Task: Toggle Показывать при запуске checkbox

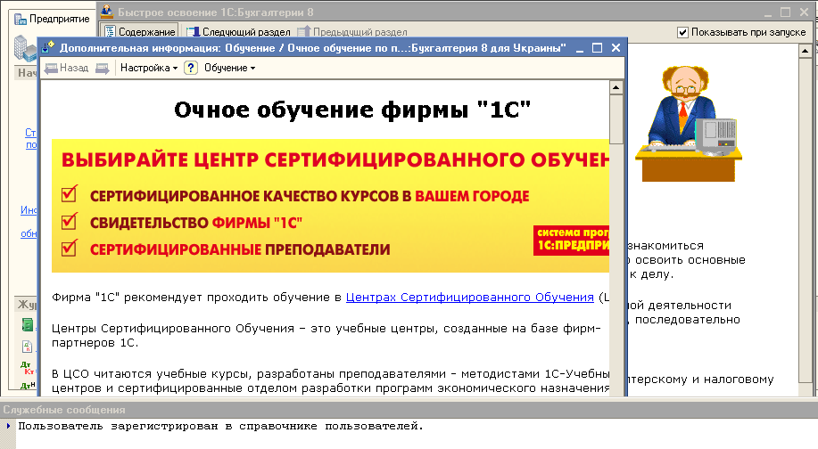Action: (682, 32)
